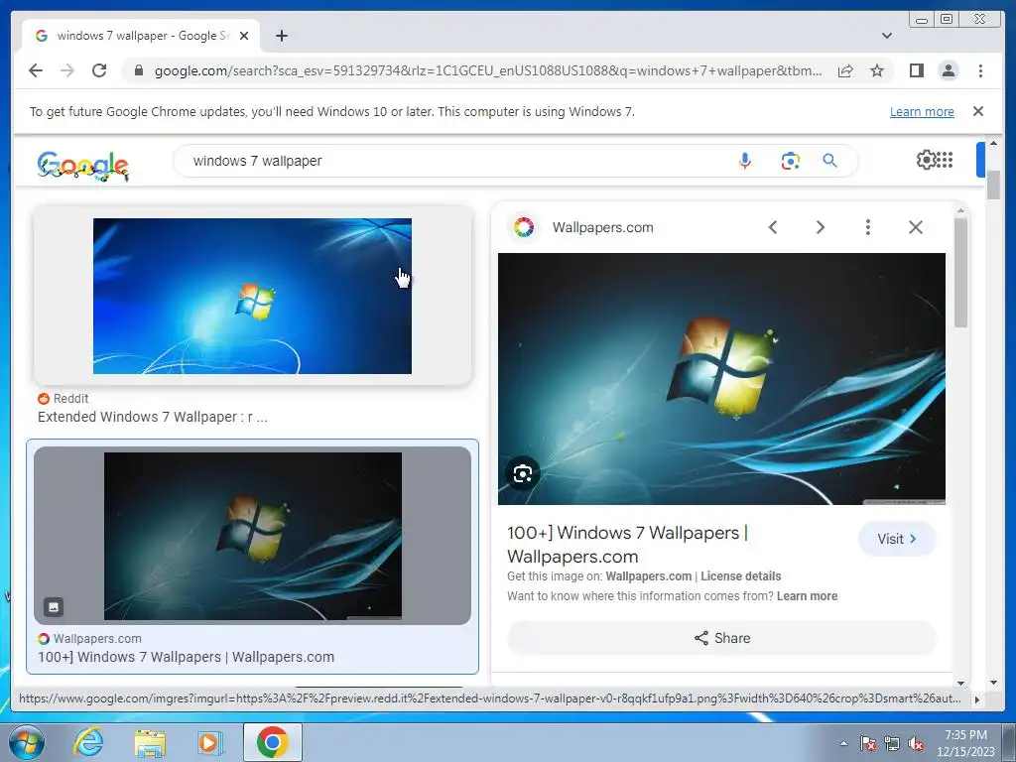Image resolution: width=1016 pixels, height=762 pixels.
Task: Open Extended Windows 7 Wallpaper Reddit link
Action: coord(152,417)
